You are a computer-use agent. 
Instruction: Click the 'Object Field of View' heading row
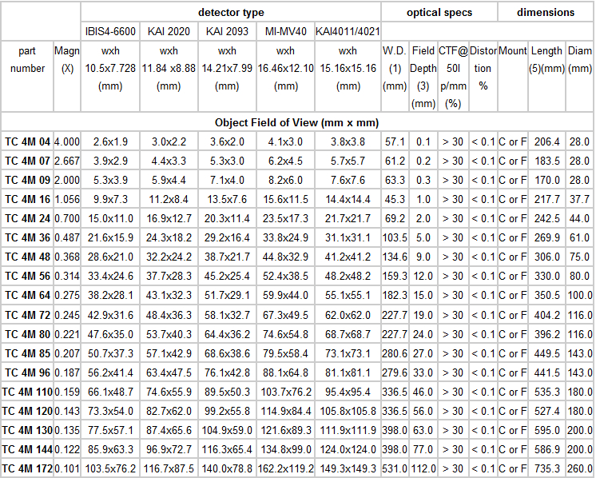(296, 123)
